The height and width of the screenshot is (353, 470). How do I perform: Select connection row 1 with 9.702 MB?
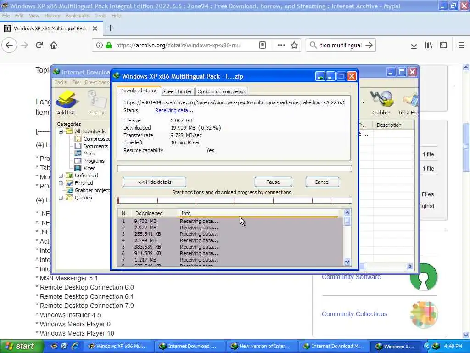(230, 221)
